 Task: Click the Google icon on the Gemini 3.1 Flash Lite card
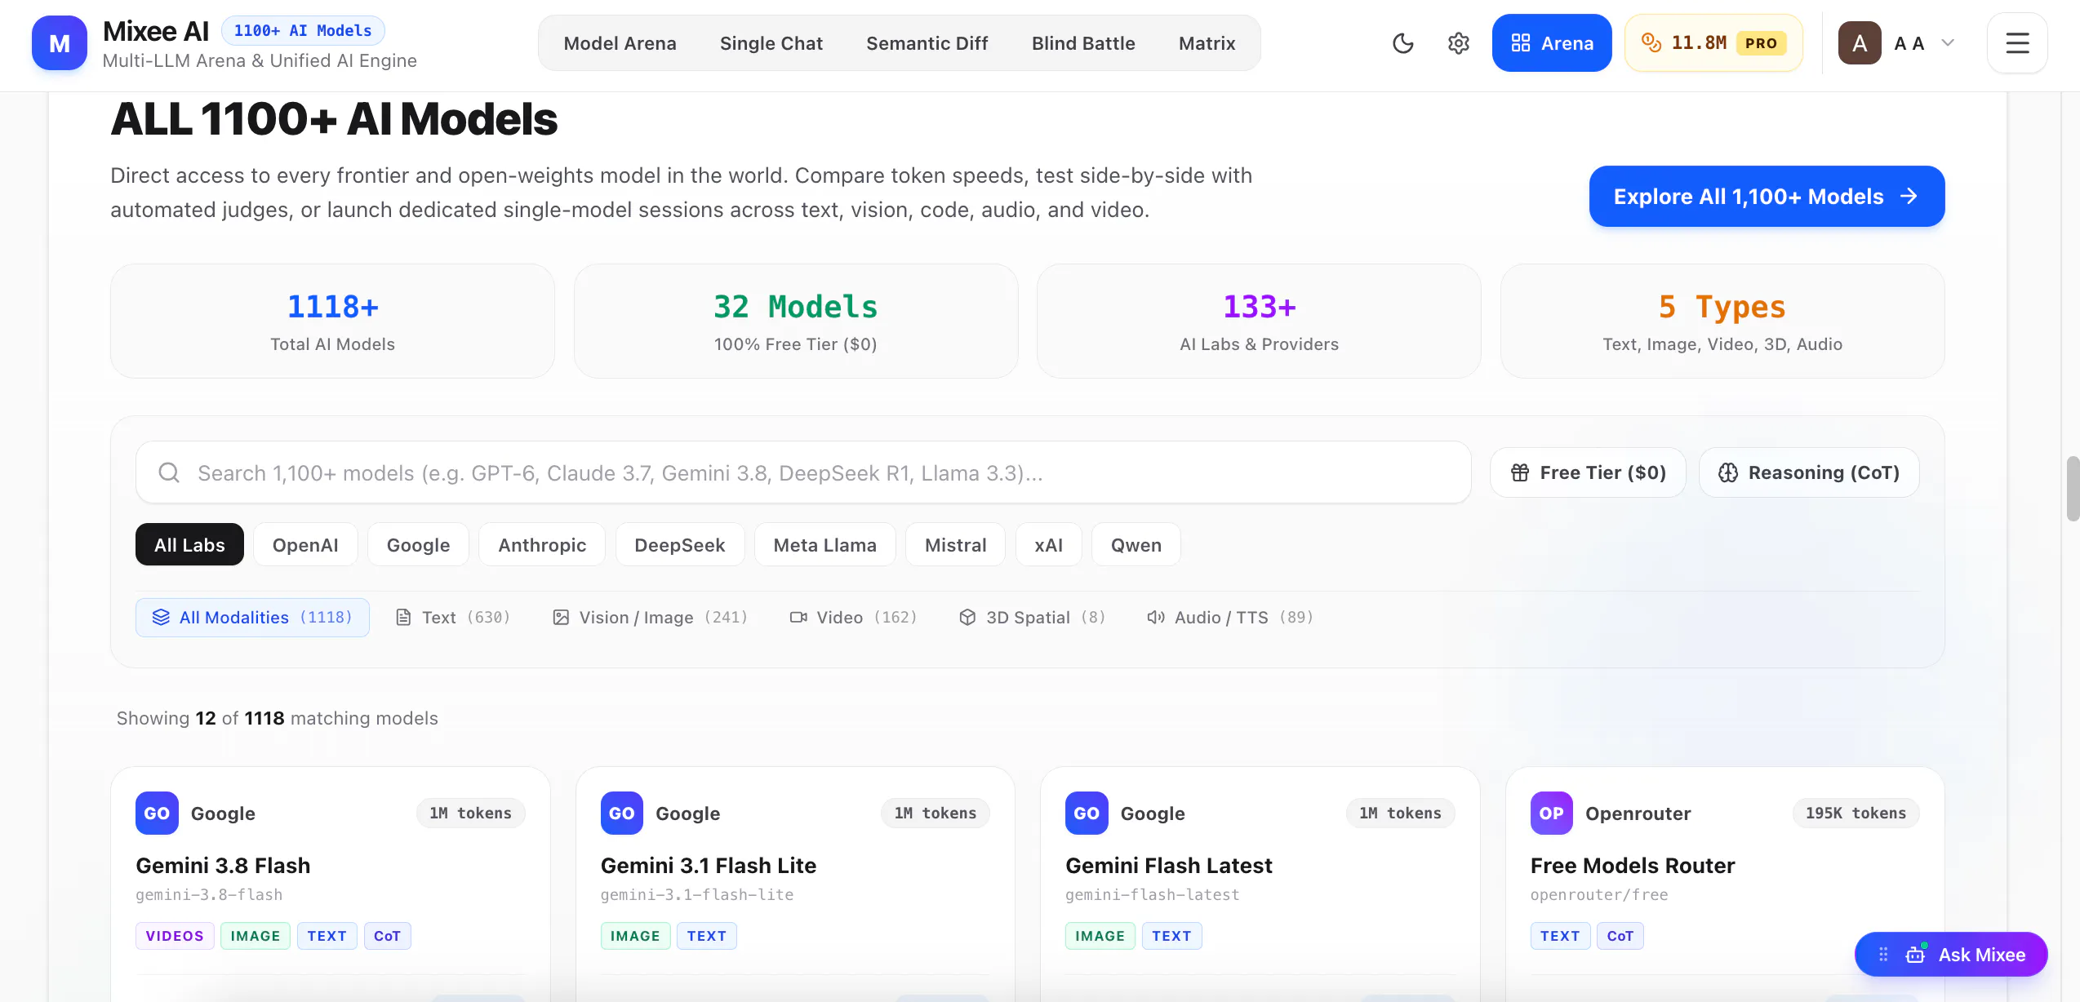(x=621, y=813)
